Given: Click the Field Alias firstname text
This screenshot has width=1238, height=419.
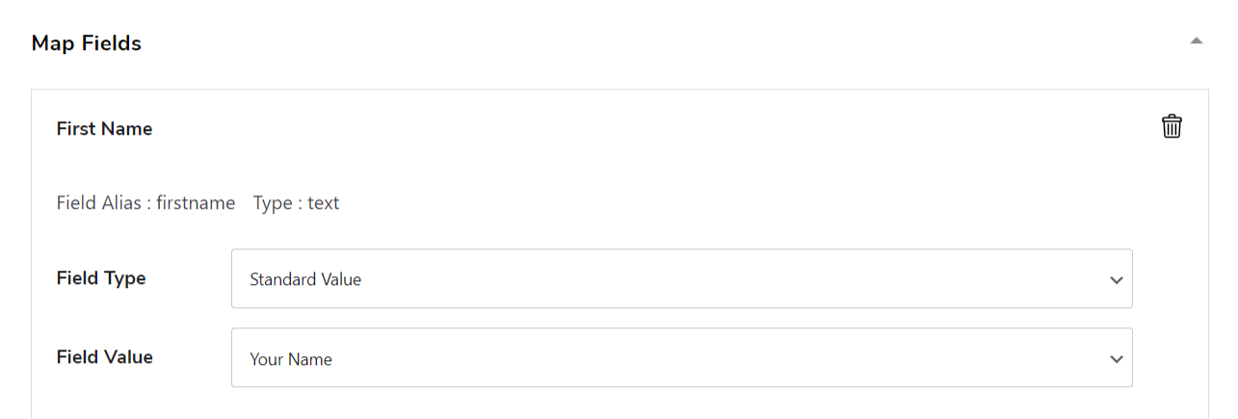Looking at the screenshot, I should coord(146,203).
